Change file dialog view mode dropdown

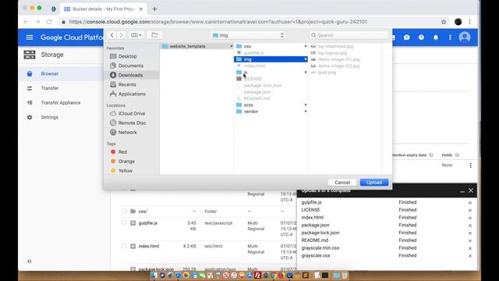pyautogui.click(x=136, y=35)
